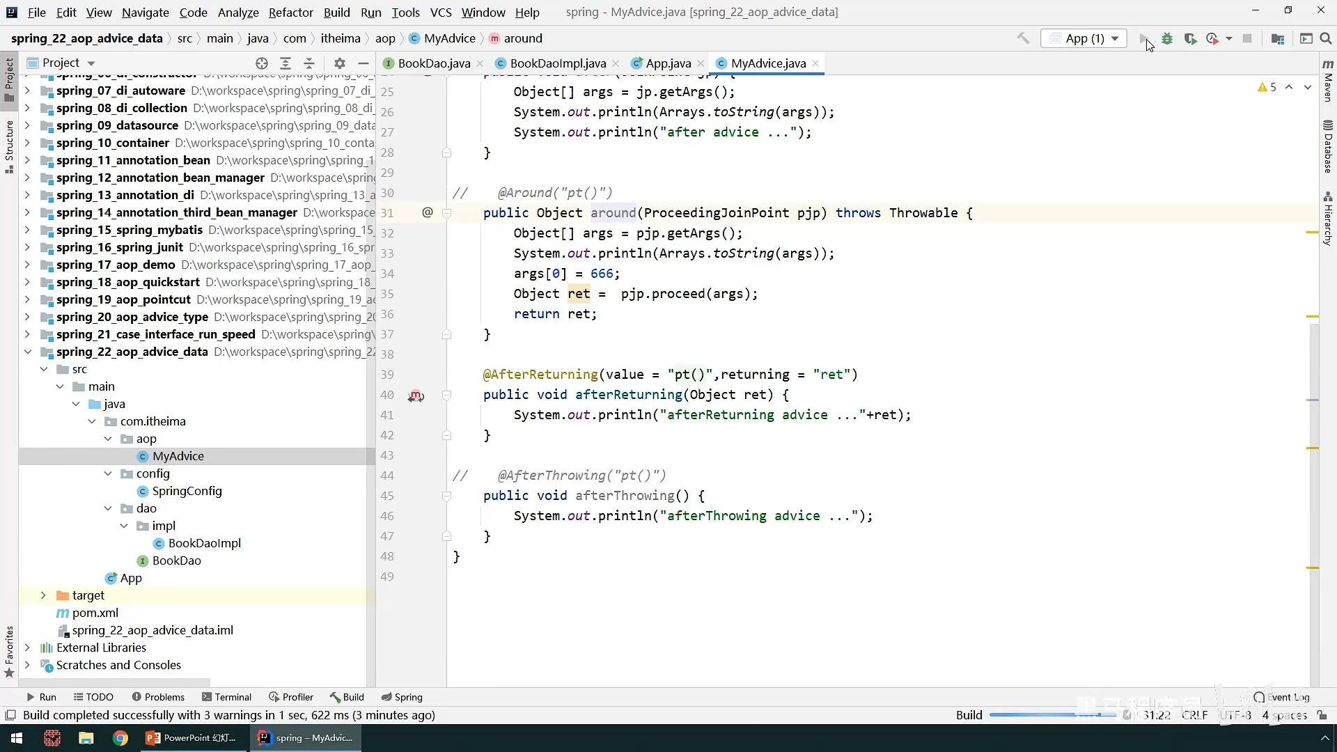Click the Debug bug icon
The image size is (1337, 752).
(x=1168, y=39)
